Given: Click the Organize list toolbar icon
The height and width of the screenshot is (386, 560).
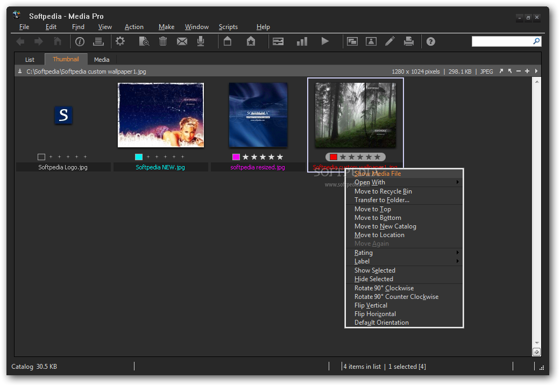Looking at the screenshot, I should pos(98,41).
